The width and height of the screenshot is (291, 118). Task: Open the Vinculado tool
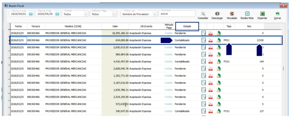click(x=231, y=14)
